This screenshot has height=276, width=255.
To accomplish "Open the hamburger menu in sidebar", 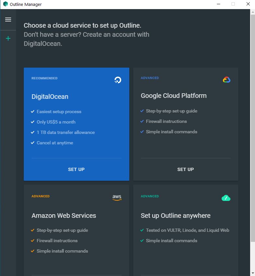I will pos(8,20).
